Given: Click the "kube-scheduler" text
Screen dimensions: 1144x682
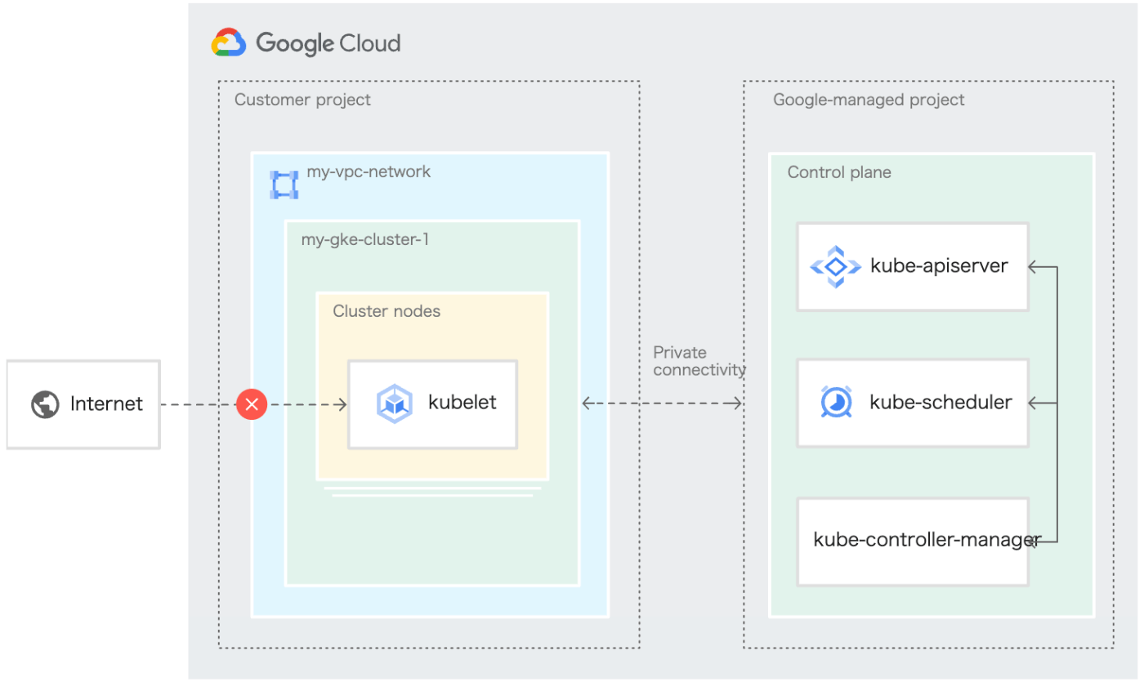Looking at the screenshot, I should click(941, 403).
